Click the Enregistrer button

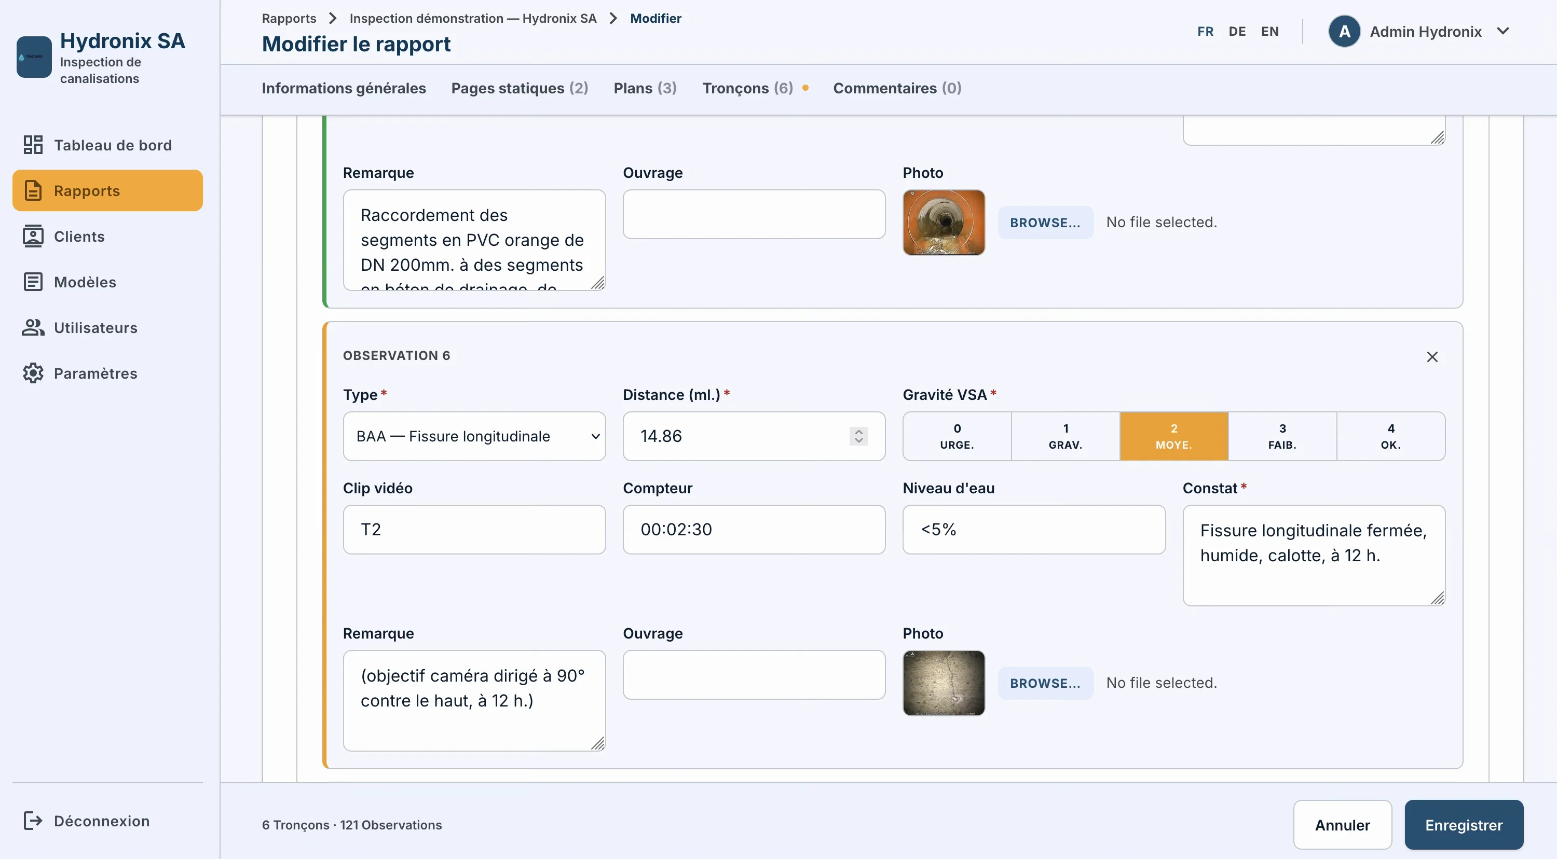pyautogui.click(x=1463, y=825)
